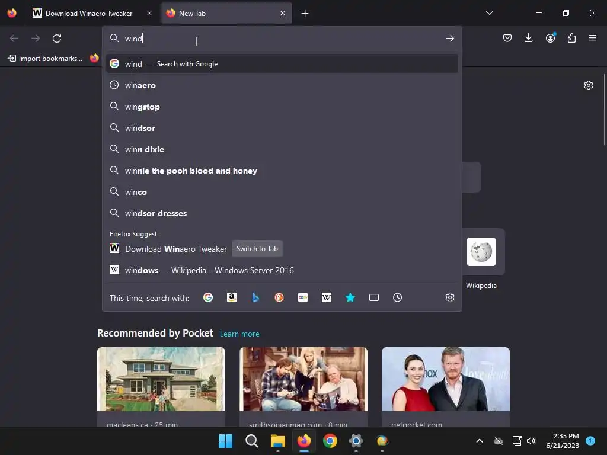Choose the 'windsor dresses' suggestion
The image size is (607, 455).
282,213
